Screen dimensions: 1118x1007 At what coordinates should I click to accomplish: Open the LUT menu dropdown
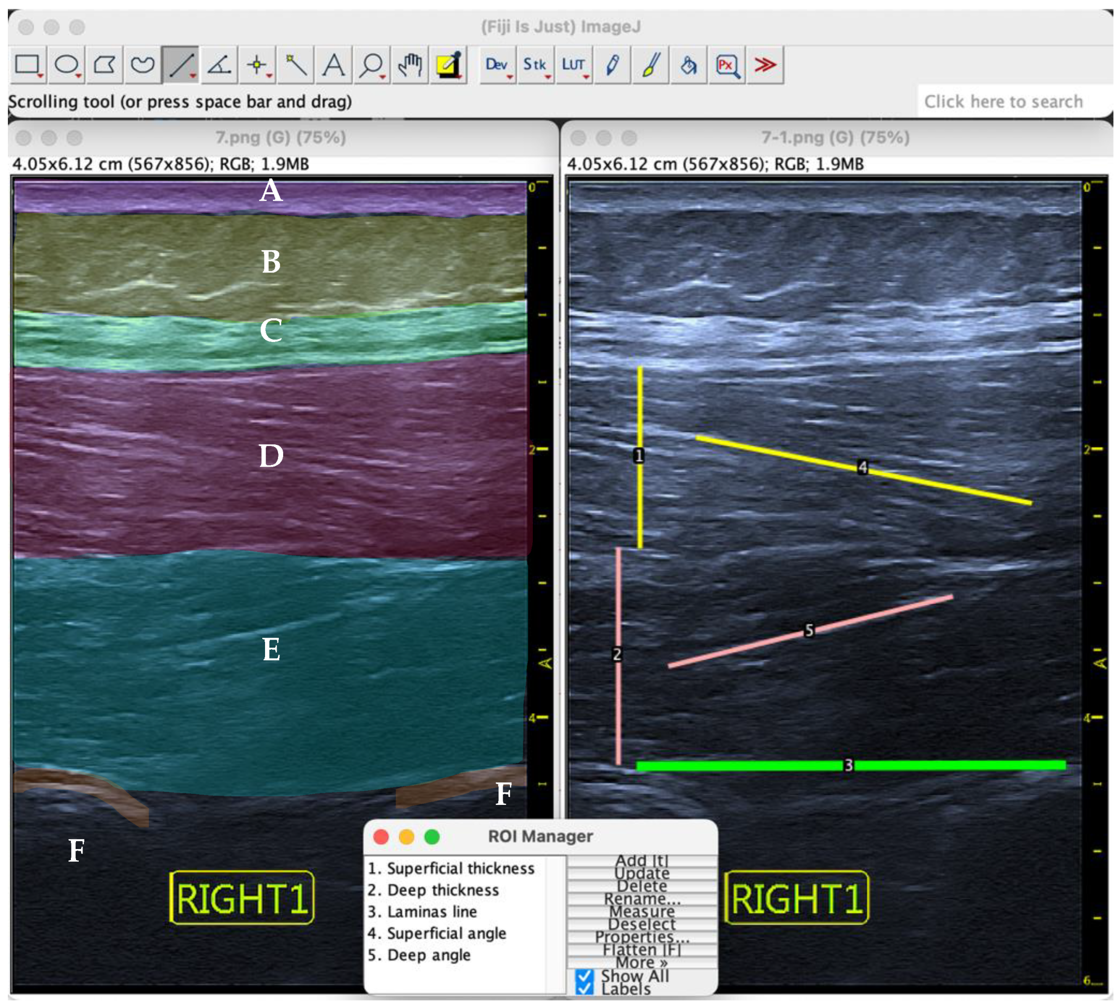coord(574,65)
